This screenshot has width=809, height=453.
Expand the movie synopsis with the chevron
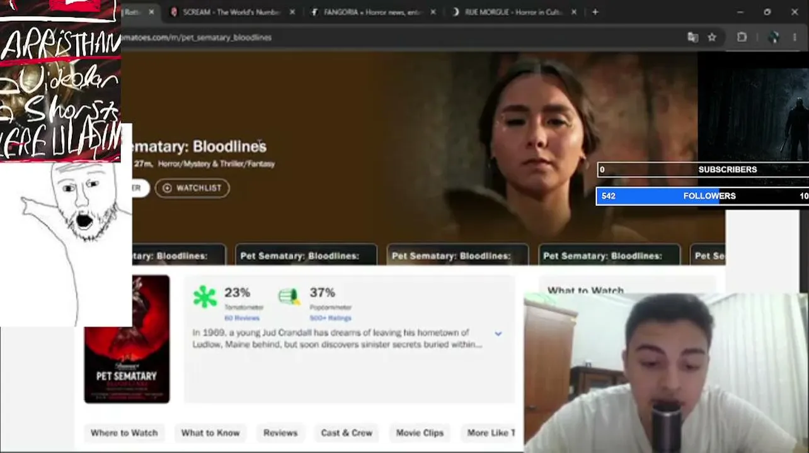click(498, 333)
